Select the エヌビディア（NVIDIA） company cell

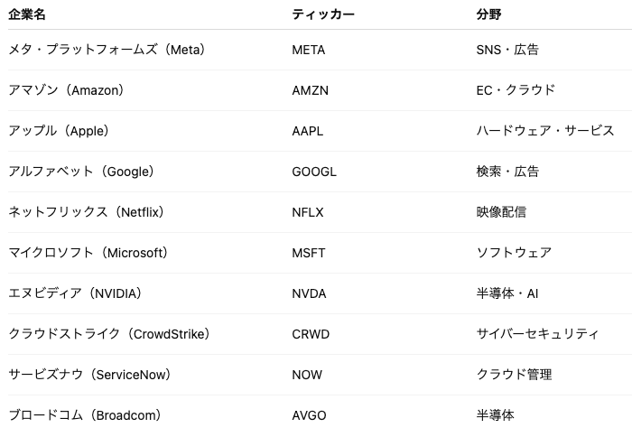coord(75,293)
